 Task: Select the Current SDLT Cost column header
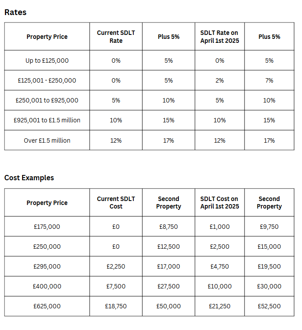click(x=116, y=202)
